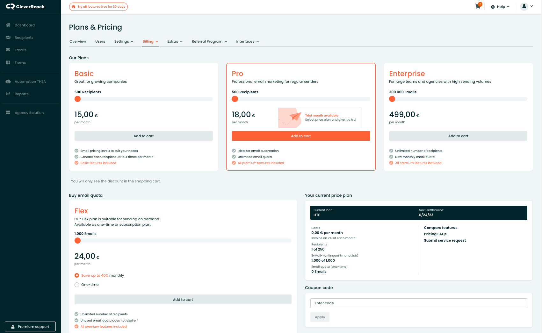Expand the Interfaces dropdown
This screenshot has width=542, height=333.
point(248,41)
